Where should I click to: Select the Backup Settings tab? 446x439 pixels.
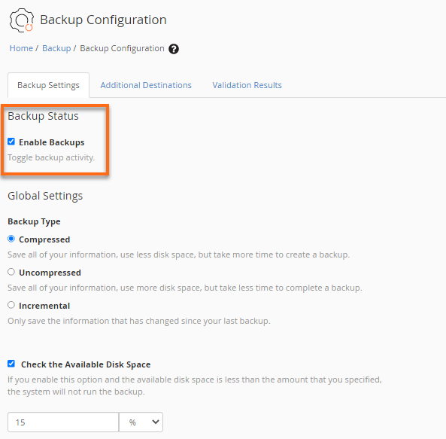pyautogui.click(x=48, y=85)
